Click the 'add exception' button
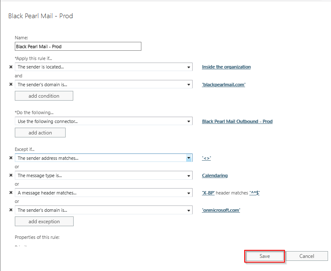Screen dimensions: 331x271 [x=44, y=222]
